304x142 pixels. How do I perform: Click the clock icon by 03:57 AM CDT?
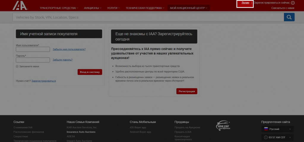click(x=266, y=137)
